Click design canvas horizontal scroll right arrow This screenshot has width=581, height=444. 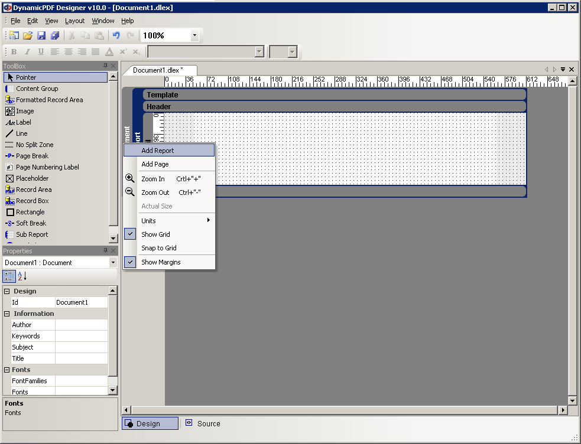(x=563, y=410)
